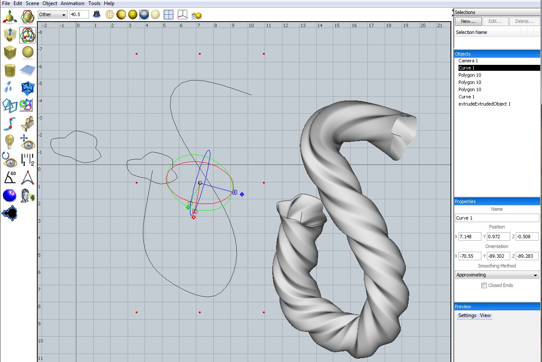Switch to shaded wireframe sphere display mode
This screenshot has height=362, width=542.
121,14
